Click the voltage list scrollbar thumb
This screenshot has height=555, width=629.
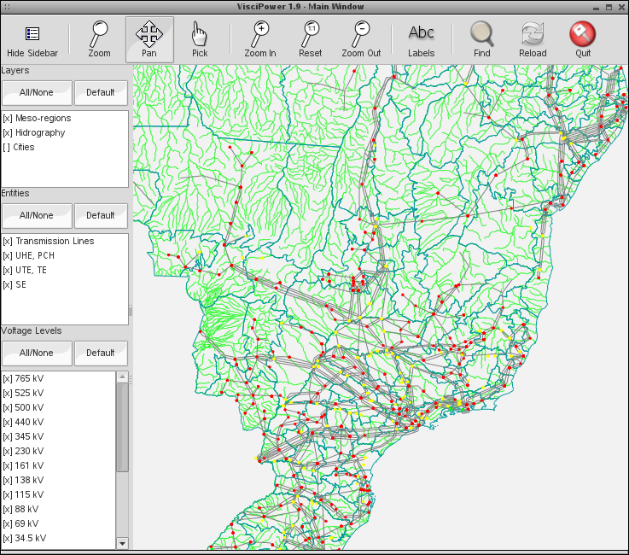click(122, 428)
